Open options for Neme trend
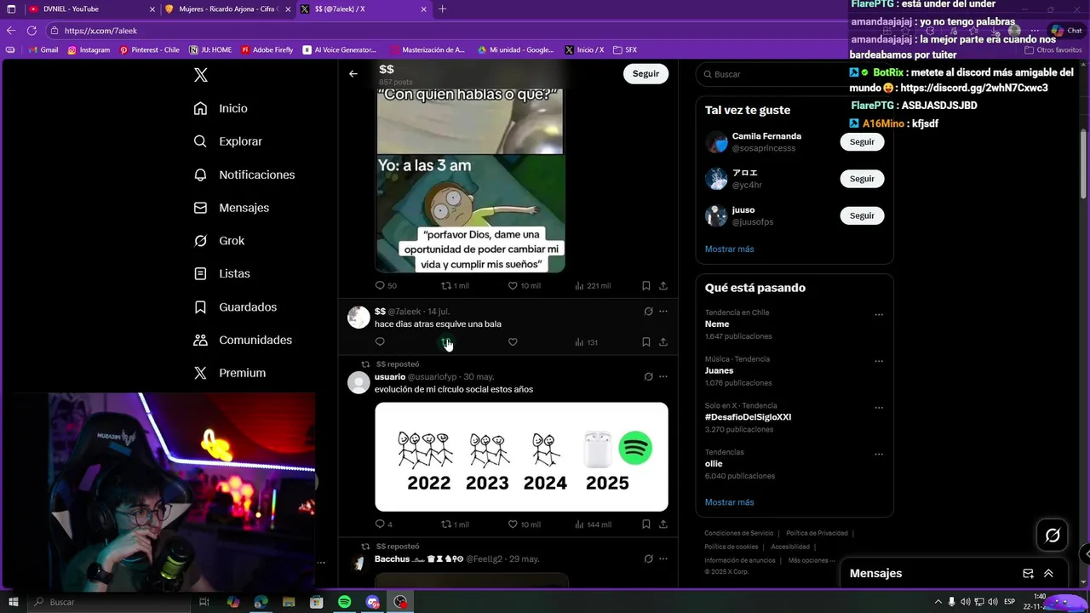The width and height of the screenshot is (1090, 613). click(879, 314)
